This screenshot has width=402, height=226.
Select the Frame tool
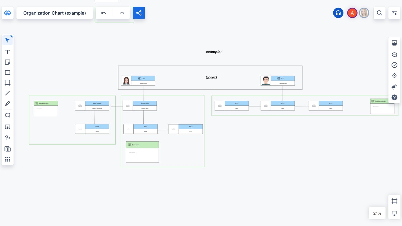pos(8,83)
